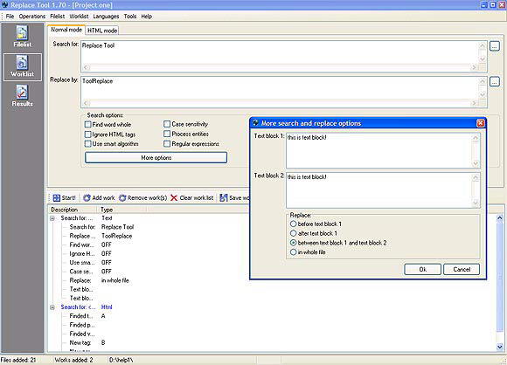
Task: Collapse the Html 'Search for' tree node
Action: [52, 307]
